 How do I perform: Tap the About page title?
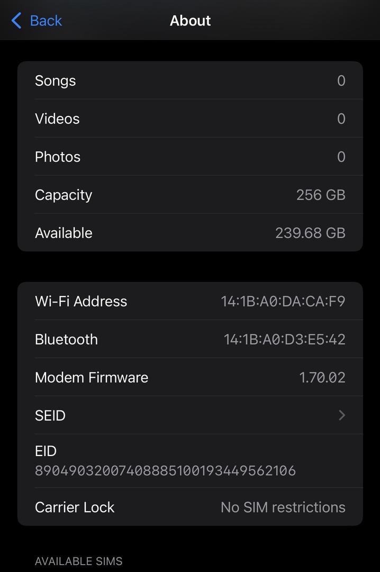pyautogui.click(x=190, y=21)
